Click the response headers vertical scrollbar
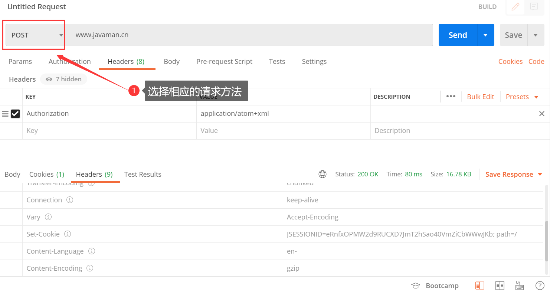The image size is (550, 290). 546,241
